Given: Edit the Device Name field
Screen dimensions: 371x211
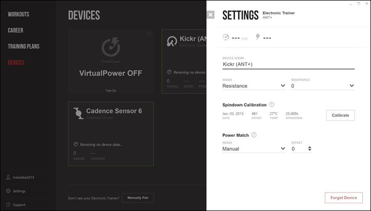Looking at the screenshot, I should coord(288,64).
